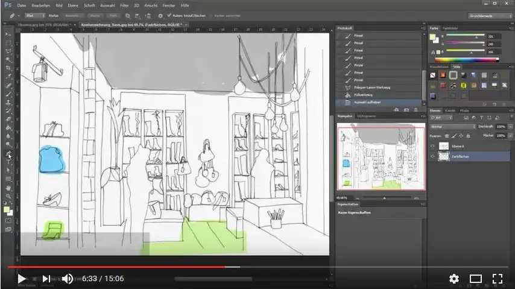Select the Paint Bucket tool
The image size is (515, 289).
coord(8,128)
